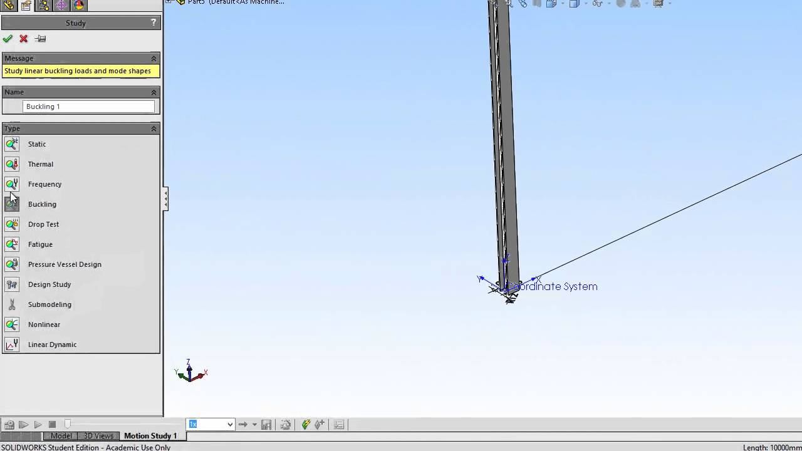Select the Drop Test study icon
802x451 pixels.
pos(12,224)
